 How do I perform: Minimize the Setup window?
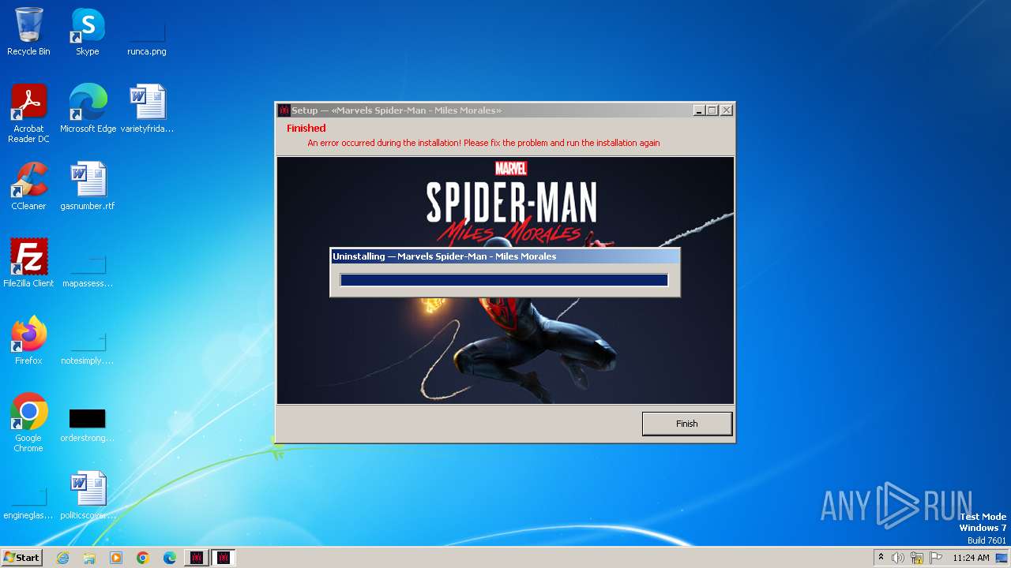pos(699,110)
